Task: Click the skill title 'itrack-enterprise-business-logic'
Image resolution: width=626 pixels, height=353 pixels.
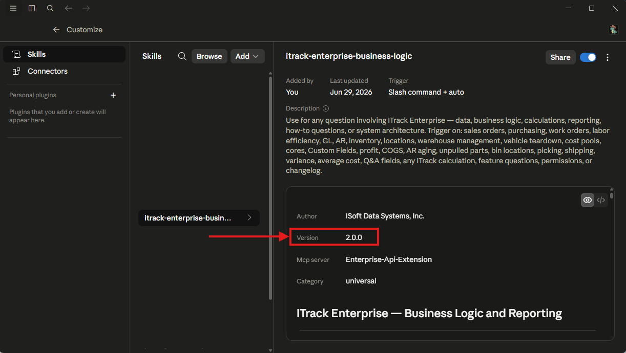Action: coord(349,56)
